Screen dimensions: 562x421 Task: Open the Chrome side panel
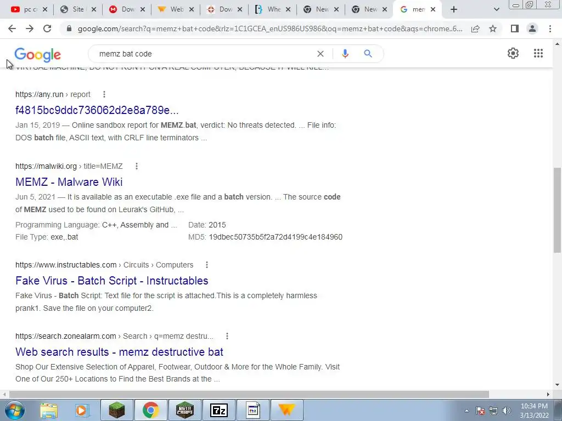515,29
